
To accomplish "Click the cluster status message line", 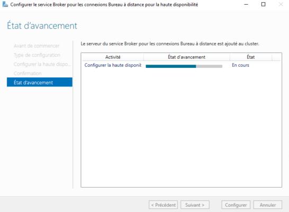I will tap(170, 44).
